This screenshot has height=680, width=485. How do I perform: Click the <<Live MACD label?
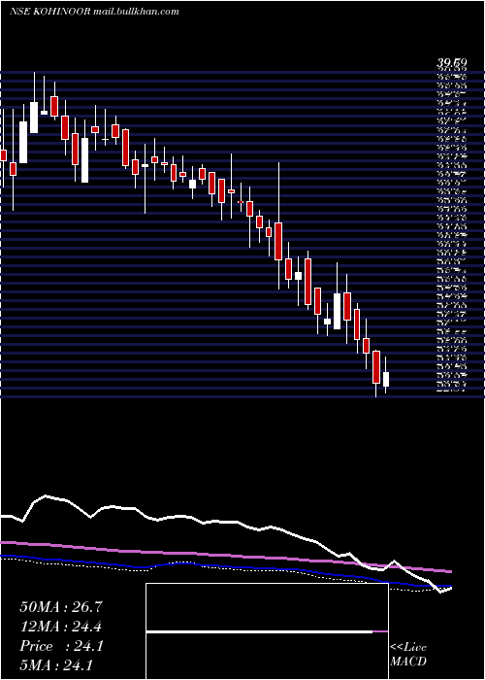[x=408, y=655]
